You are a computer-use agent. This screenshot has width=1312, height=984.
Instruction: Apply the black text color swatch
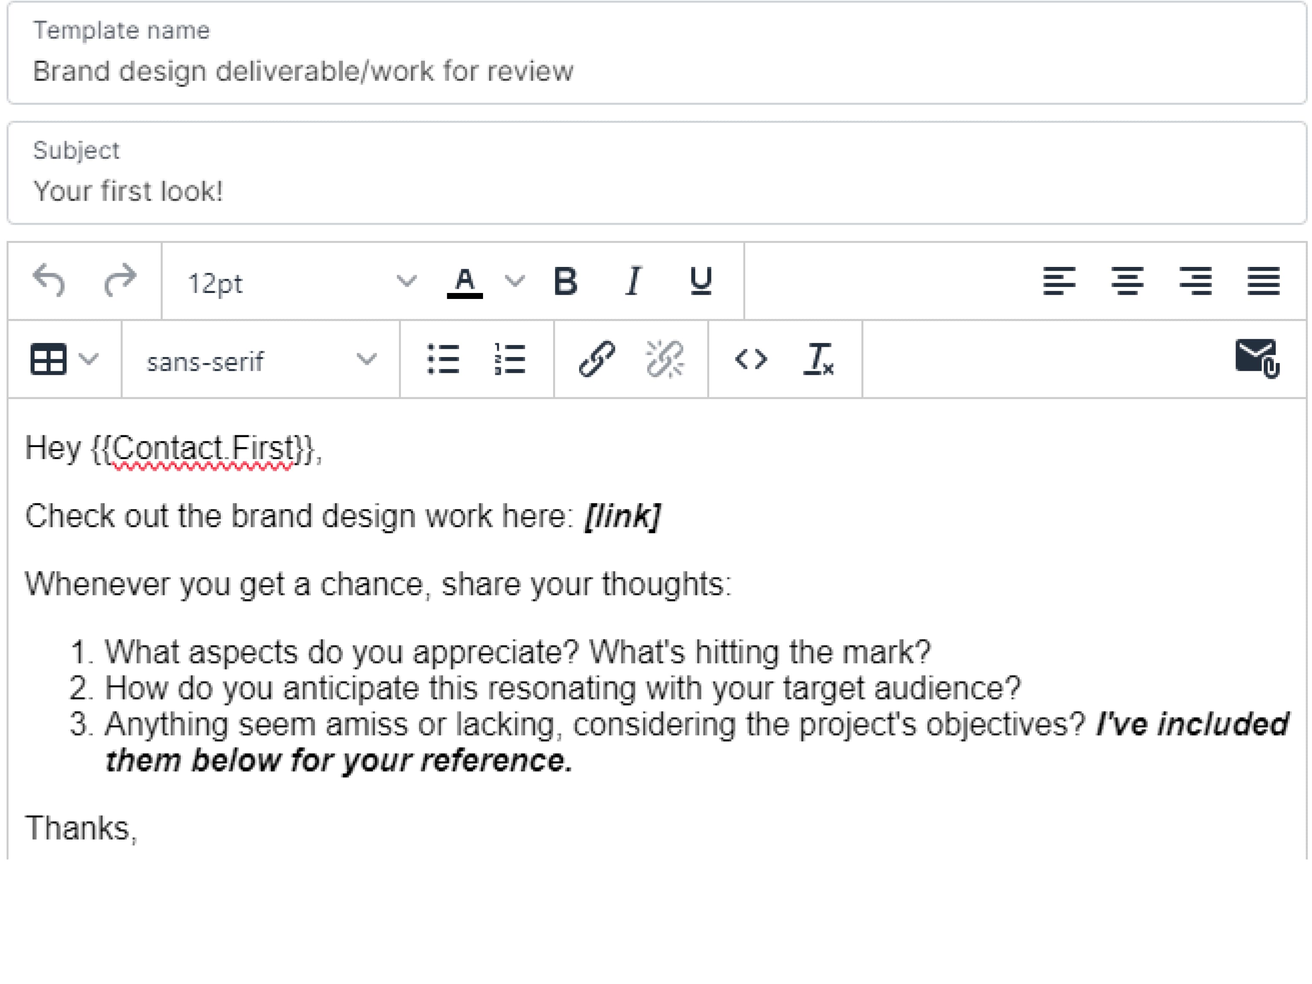(x=464, y=282)
